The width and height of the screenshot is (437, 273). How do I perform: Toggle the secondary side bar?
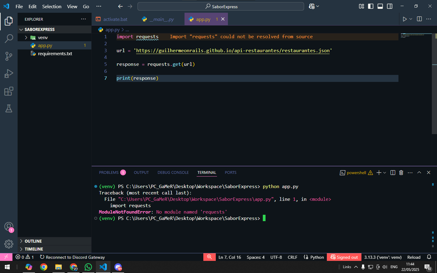click(390, 6)
